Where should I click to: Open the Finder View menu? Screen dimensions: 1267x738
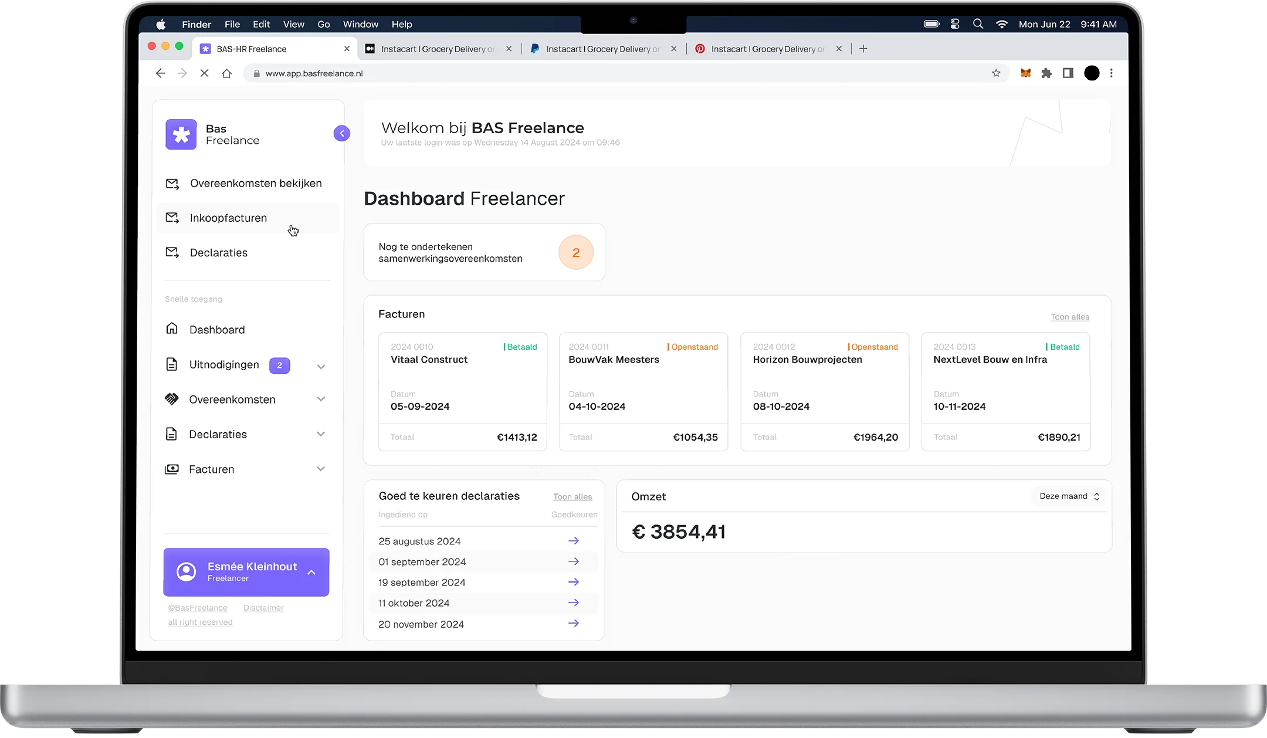click(293, 24)
